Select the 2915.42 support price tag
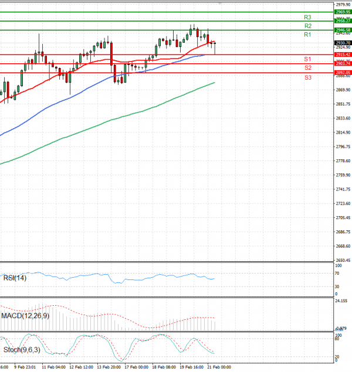Screen dimensions: 352x372 pos(343,54)
